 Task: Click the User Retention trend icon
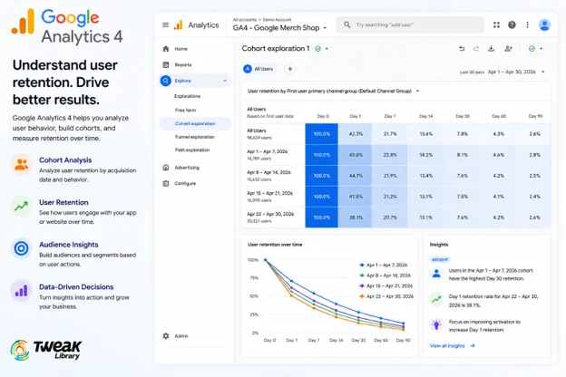21,207
